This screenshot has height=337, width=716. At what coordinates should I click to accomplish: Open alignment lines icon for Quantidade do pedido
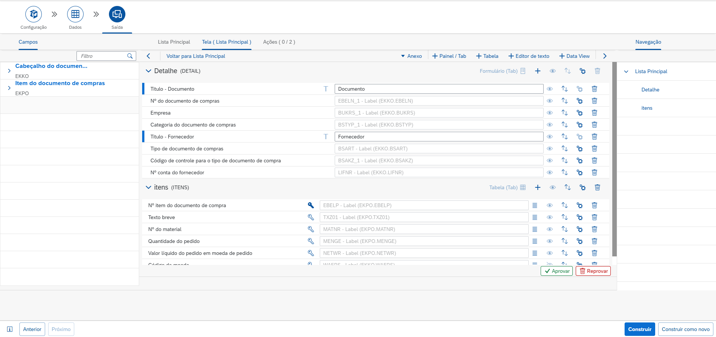pyautogui.click(x=535, y=241)
